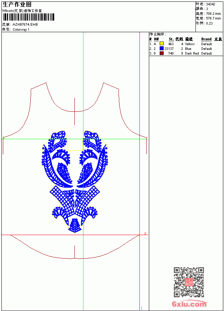Click the upper red neckline center cross mark
The width and height of the screenshot is (224, 311).
[x=74, y=111]
